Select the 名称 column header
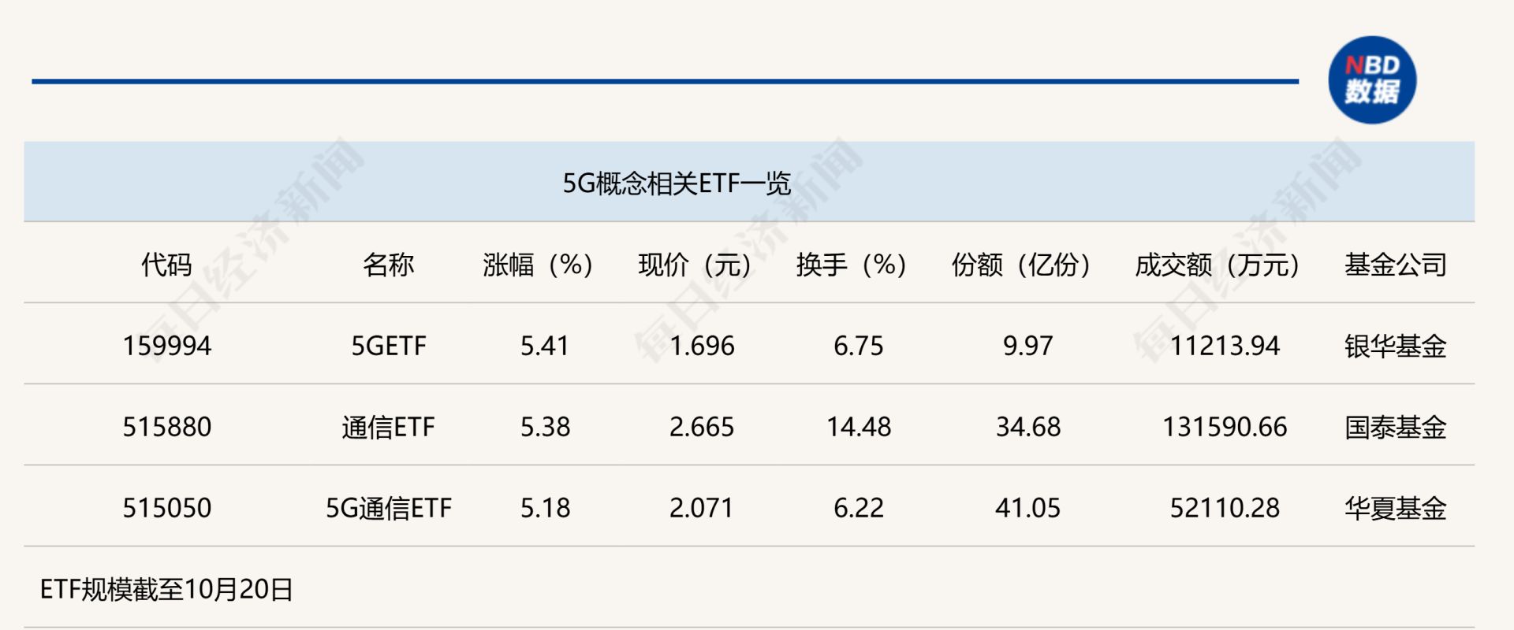 [388, 265]
